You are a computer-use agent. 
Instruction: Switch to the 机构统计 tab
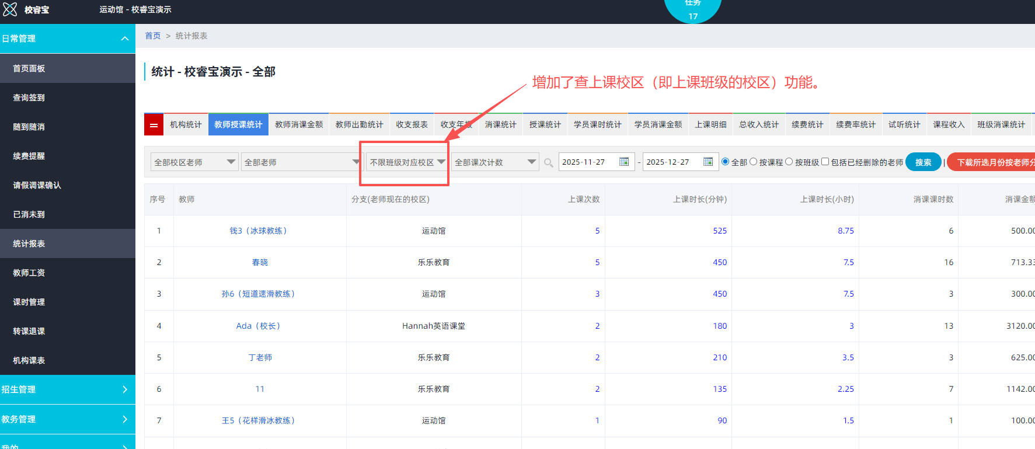[x=186, y=125]
